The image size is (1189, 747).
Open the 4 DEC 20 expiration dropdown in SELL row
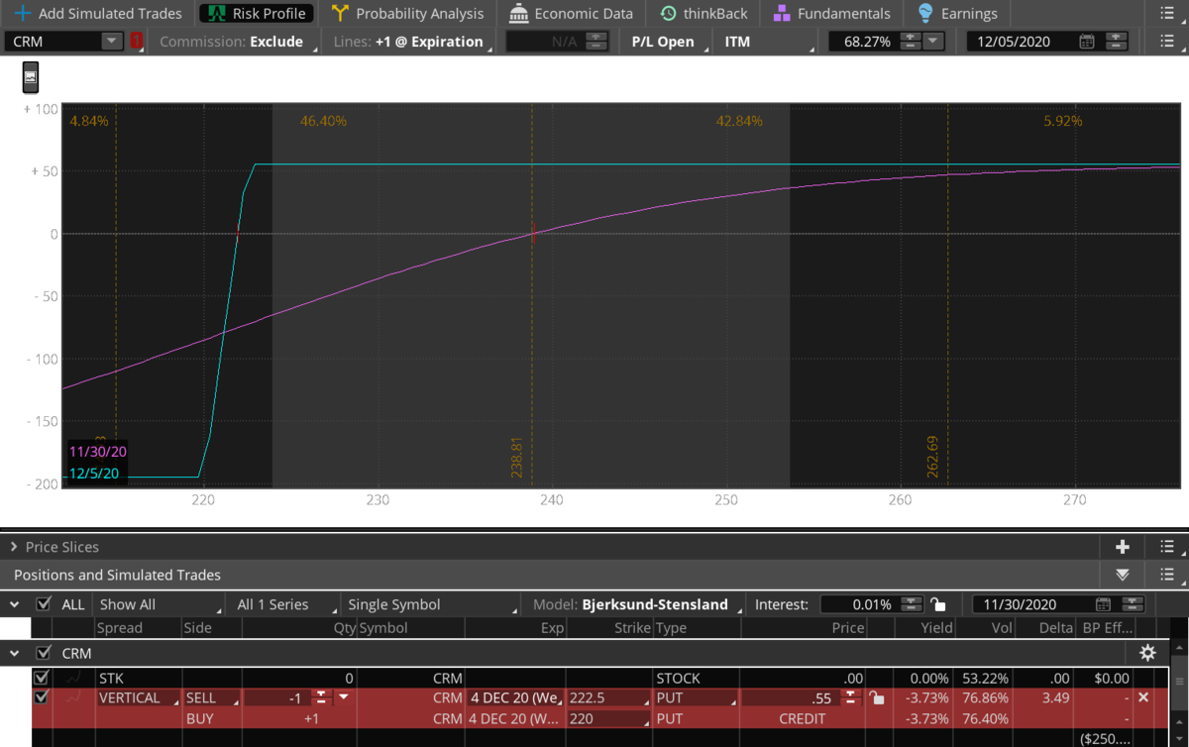coord(515,697)
